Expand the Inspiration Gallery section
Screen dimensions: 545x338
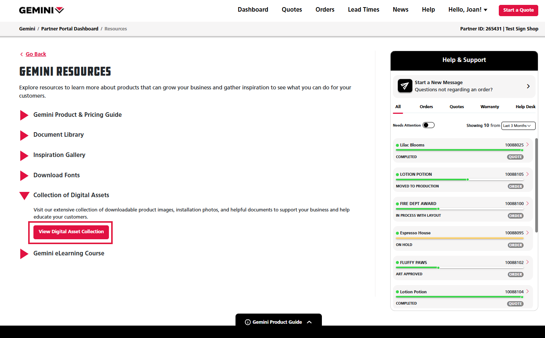(24, 155)
